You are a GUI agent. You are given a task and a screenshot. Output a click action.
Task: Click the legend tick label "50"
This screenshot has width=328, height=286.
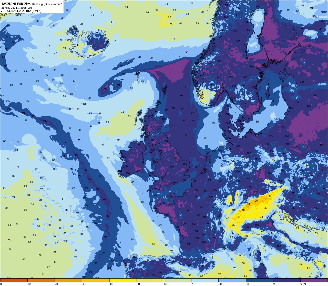tap(138, 284)
